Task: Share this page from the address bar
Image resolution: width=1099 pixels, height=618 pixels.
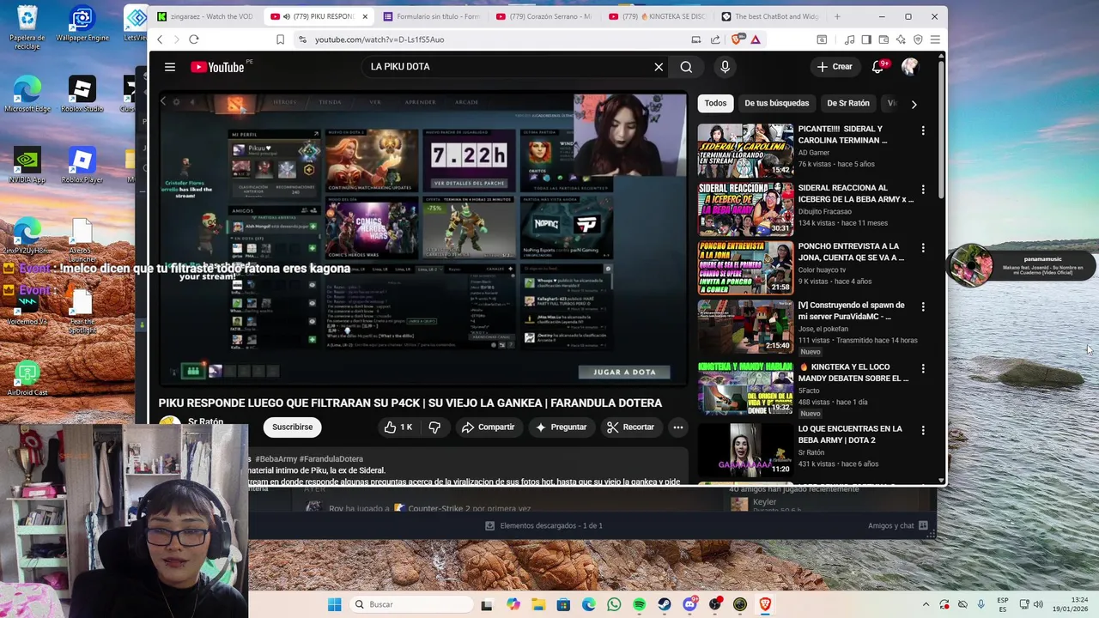Action: [x=715, y=39]
